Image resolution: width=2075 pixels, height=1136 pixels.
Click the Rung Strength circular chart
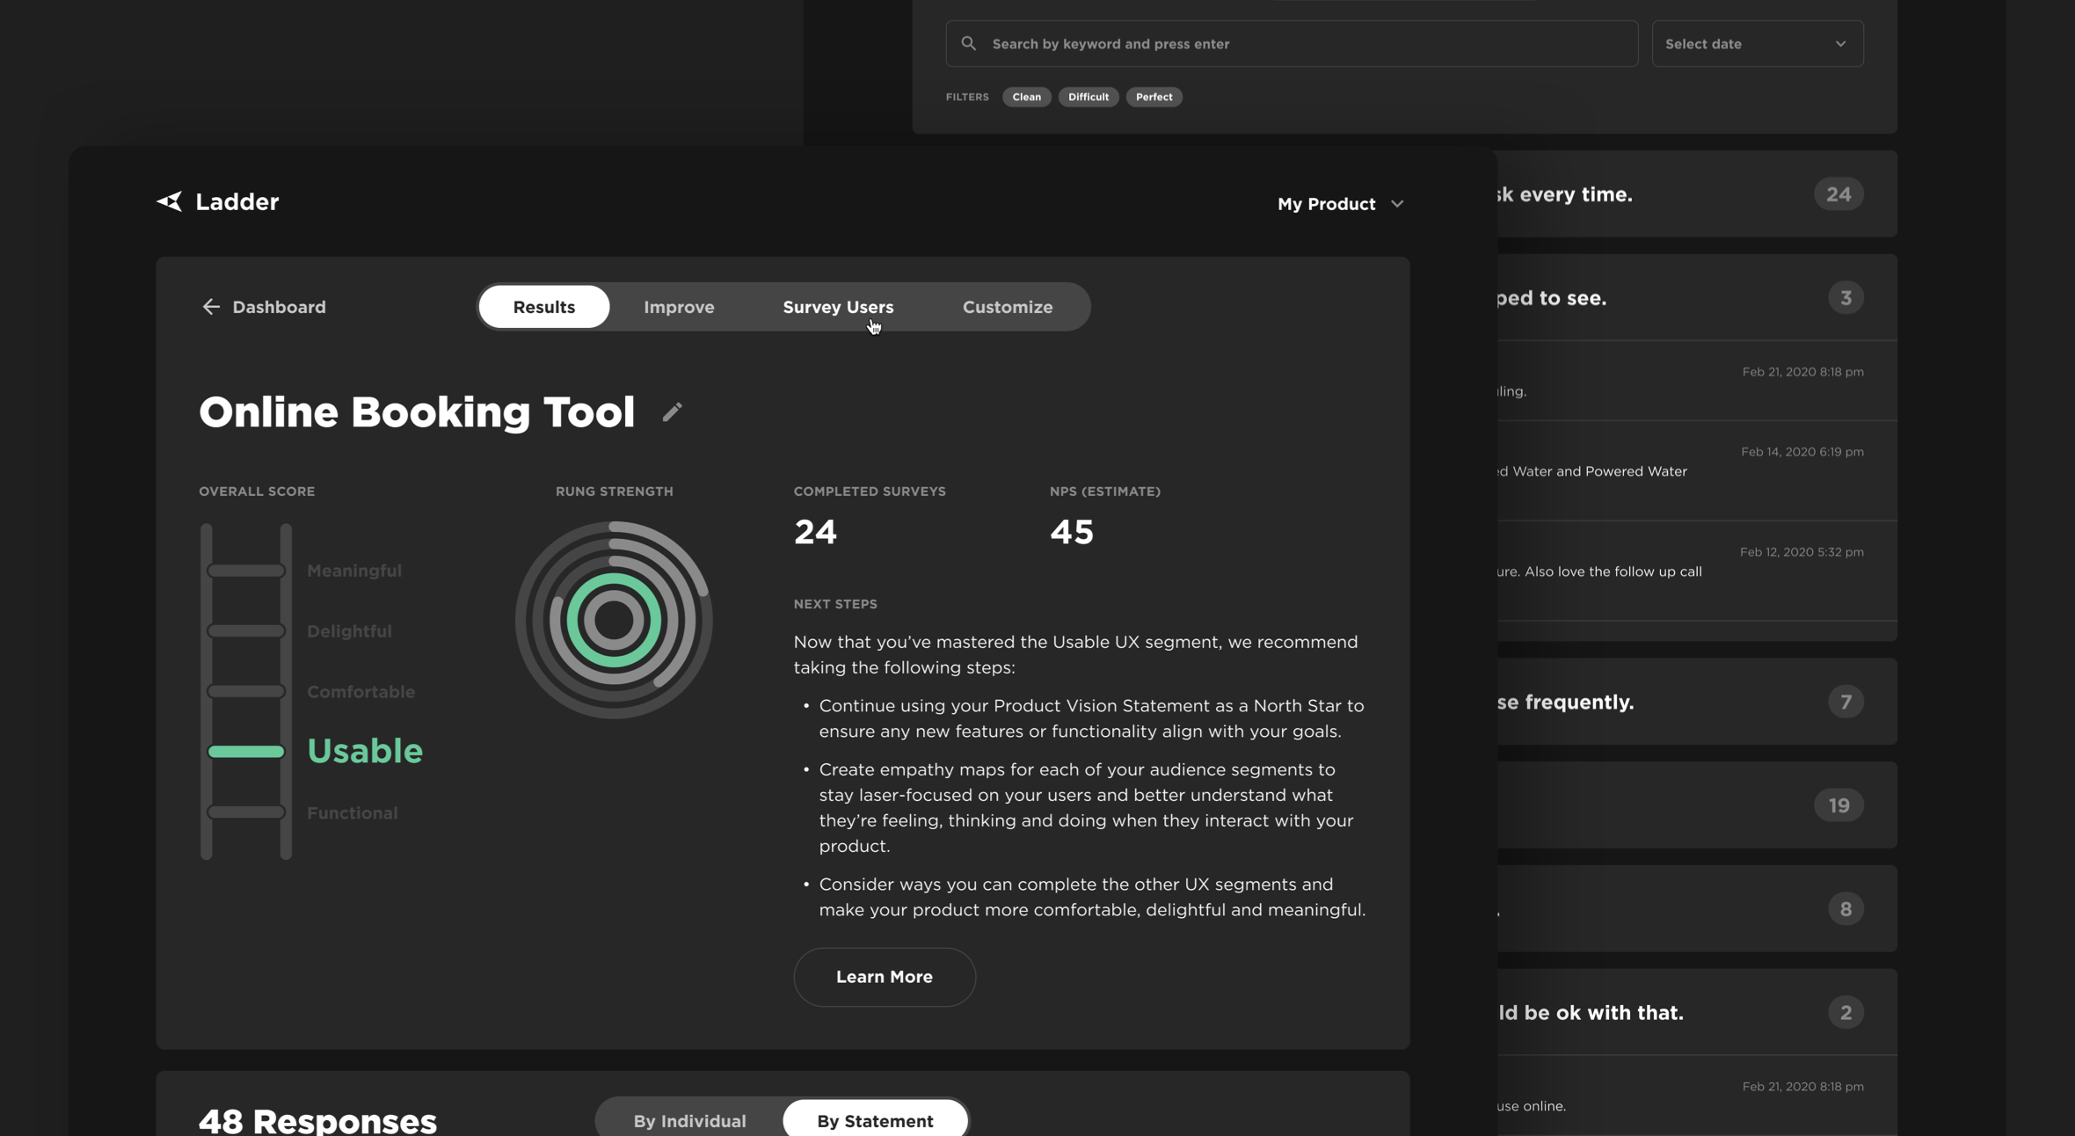tap(614, 621)
